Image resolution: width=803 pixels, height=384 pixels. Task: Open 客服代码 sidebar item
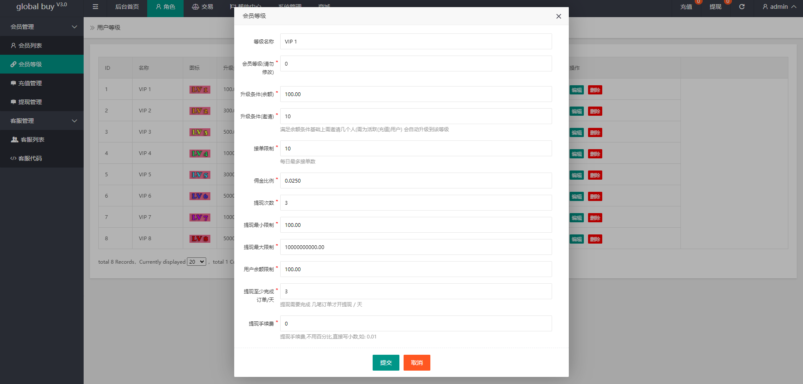30,158
